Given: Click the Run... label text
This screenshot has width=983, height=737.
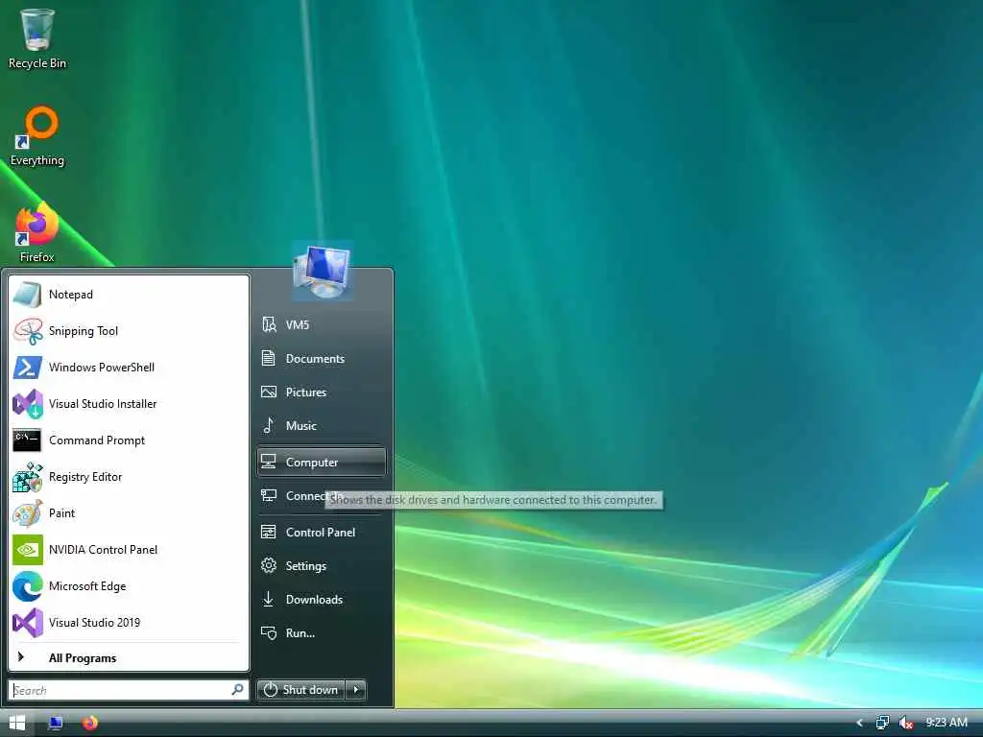Looking at the screenshot, I should point(300,633).
